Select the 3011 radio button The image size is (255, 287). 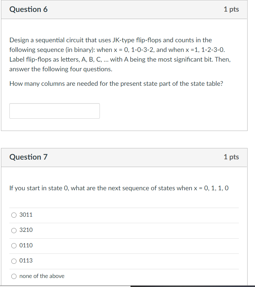tap(14, 215)
